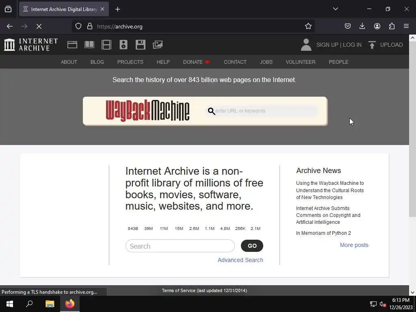Open the More posts link
Image resolution: width=416 pixels, height=312 pixels.
point(354,245)
